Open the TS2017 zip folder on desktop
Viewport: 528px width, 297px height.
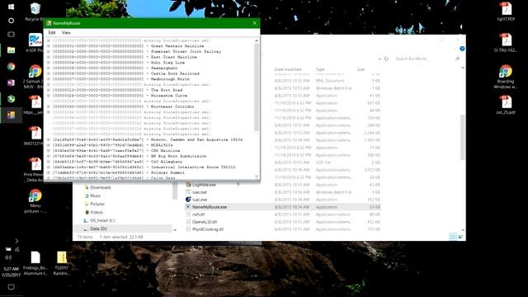point(62,263)
